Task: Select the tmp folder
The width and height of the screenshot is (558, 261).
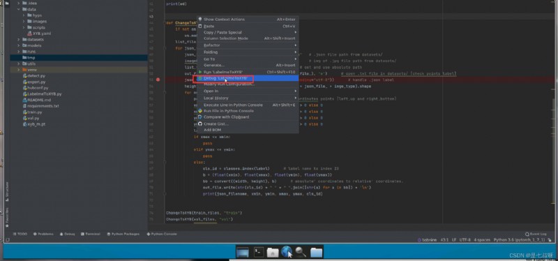Action: click(x=79, y=58)
